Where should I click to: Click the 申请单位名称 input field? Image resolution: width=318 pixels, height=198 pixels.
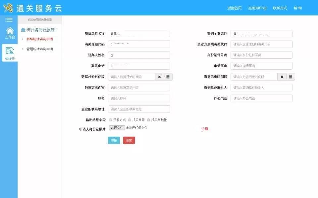pos(139,33)
